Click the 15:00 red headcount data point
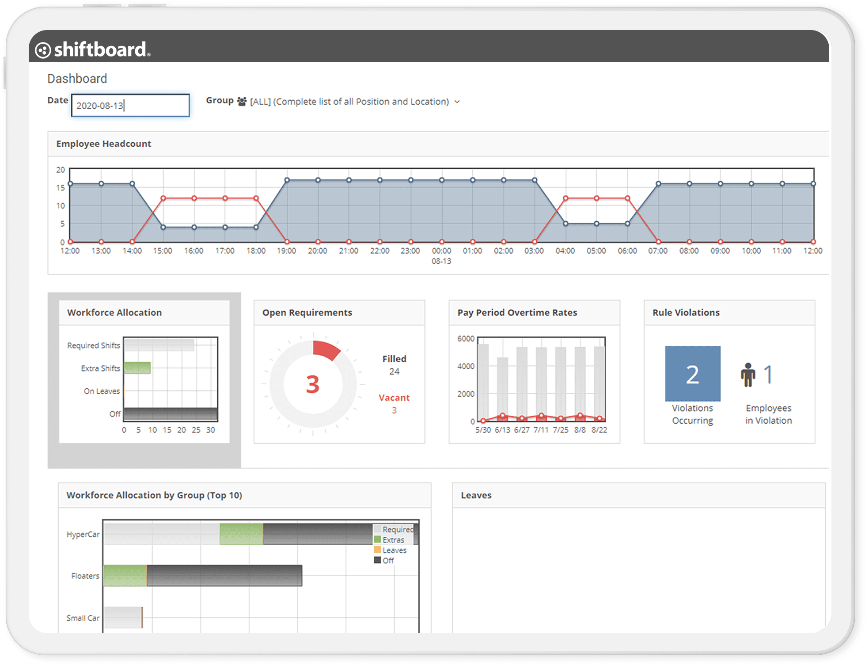The image size is (865, 664). [x=163, y=198]
